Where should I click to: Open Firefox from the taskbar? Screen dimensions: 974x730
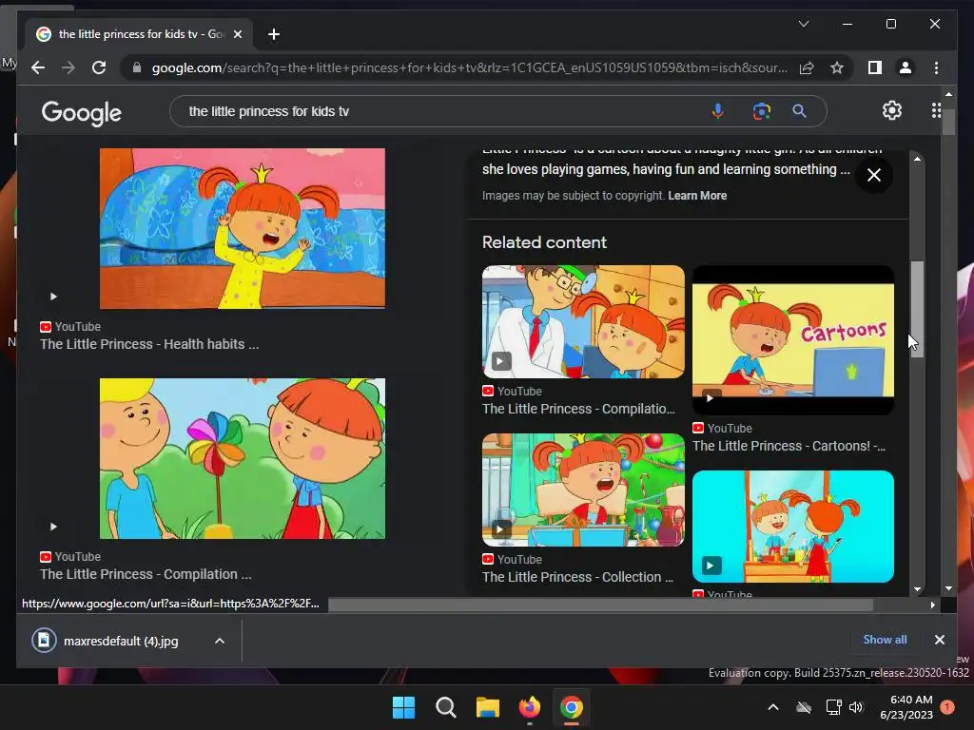(x=529, y=707)
